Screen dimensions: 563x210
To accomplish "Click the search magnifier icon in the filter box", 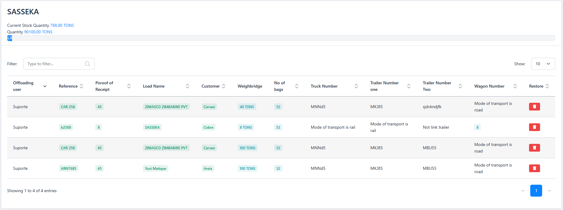I will [87, 64].
